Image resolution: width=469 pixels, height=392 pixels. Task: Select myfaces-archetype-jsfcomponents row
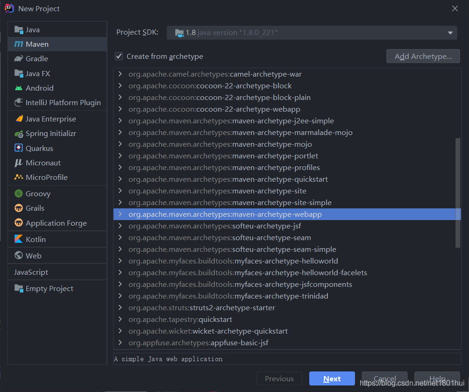tap(287, 284)
